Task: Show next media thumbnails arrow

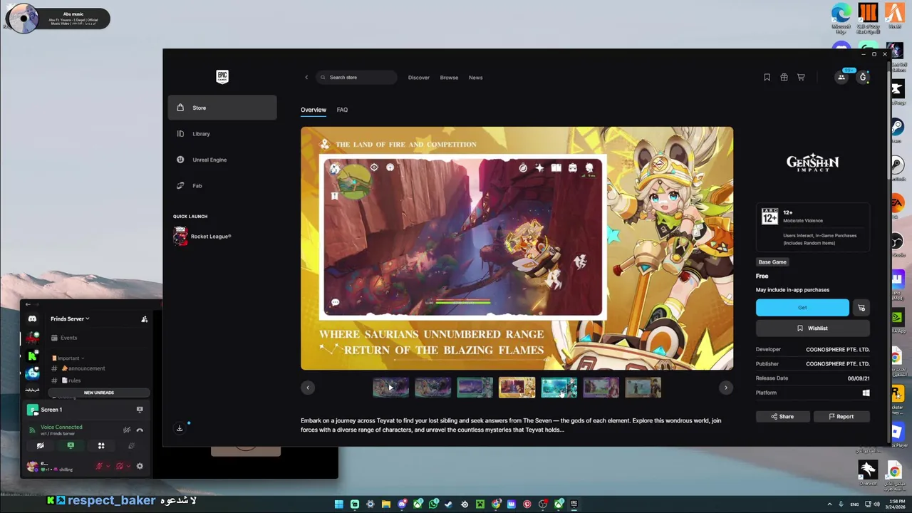Action: tap(726, 388)
